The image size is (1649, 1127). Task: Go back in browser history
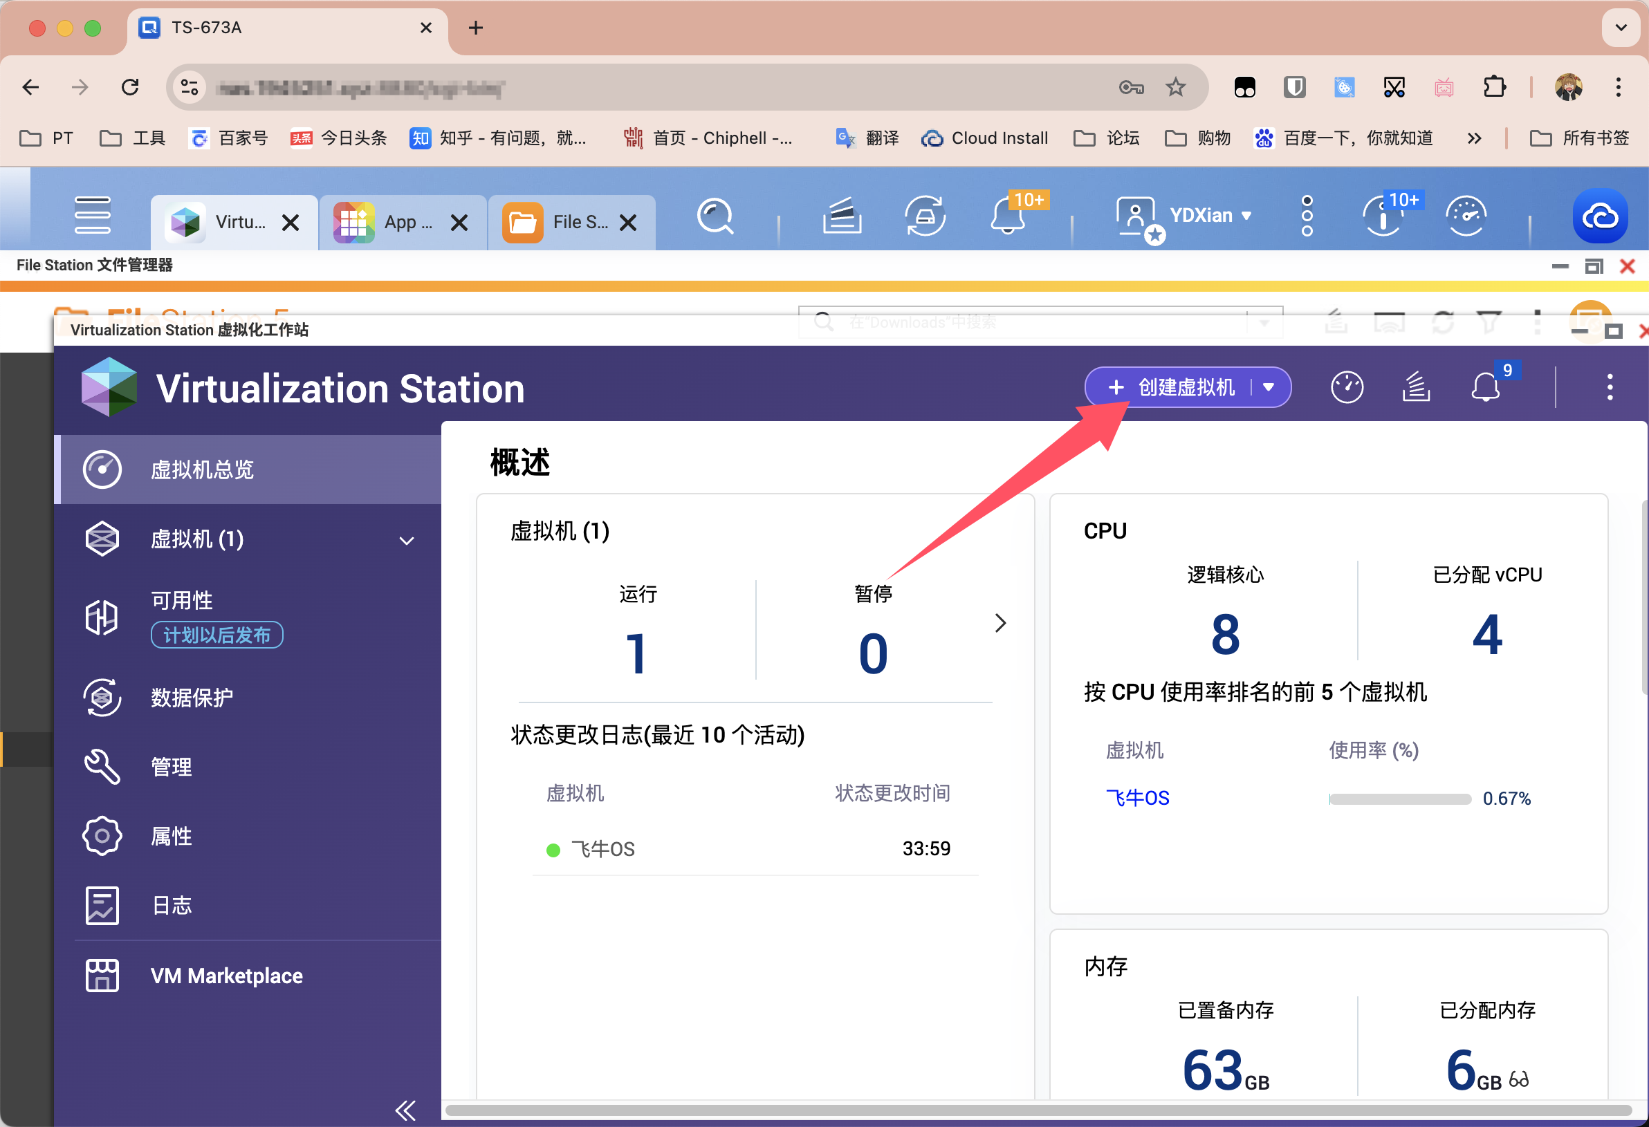[x=30, y=87]
